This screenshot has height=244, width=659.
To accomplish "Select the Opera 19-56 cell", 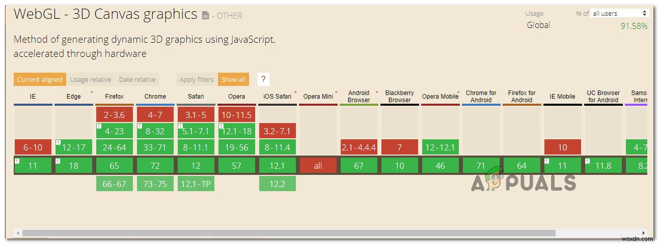I will click(x=237, y=147).
